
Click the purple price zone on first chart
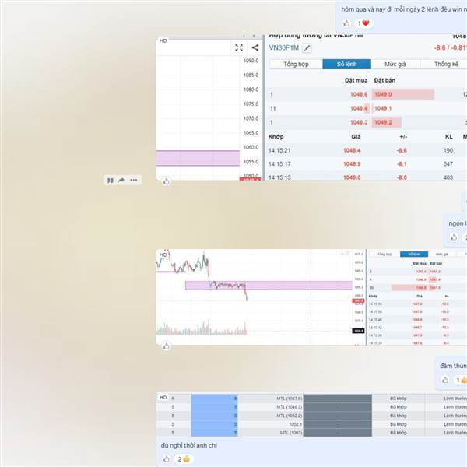click(198, 158)
